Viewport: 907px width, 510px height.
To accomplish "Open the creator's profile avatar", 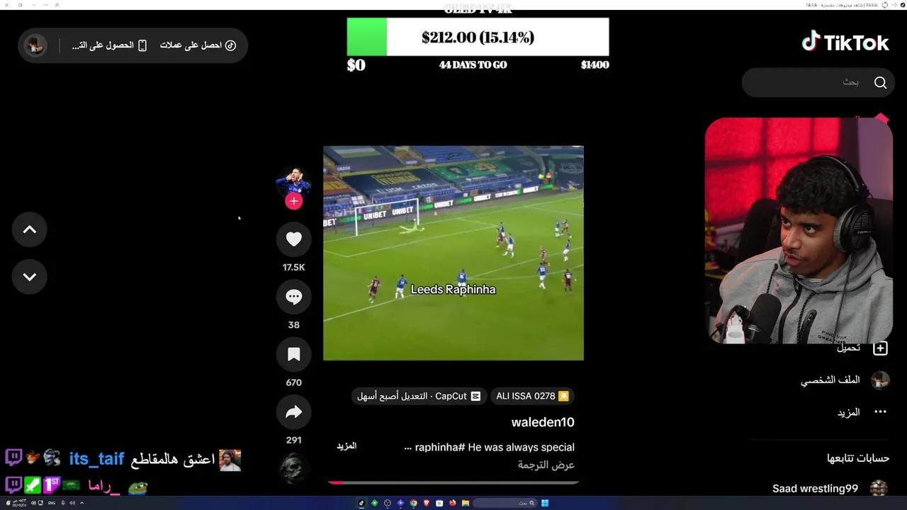I will tap(293, 182).
